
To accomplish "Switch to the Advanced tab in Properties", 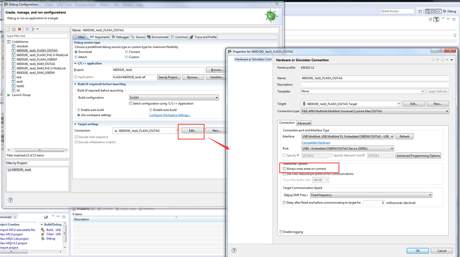I will click(304, 123).
